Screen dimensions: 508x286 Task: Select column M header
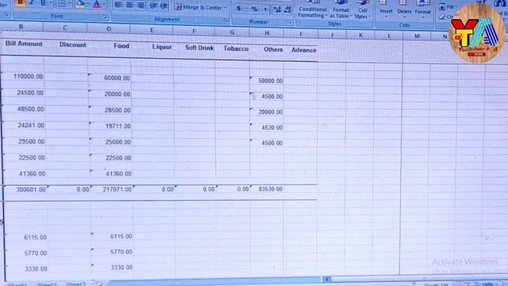tap(417, 36)
